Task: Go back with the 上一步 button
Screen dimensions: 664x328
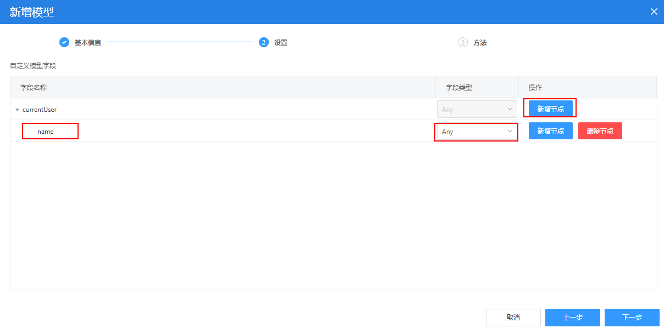Action: 573,318
